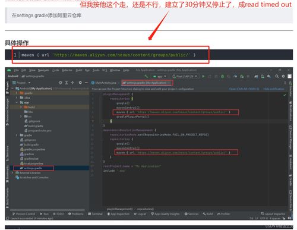Open Project panel gear options
Screen dimensions: 297x230
coord(80,83)
